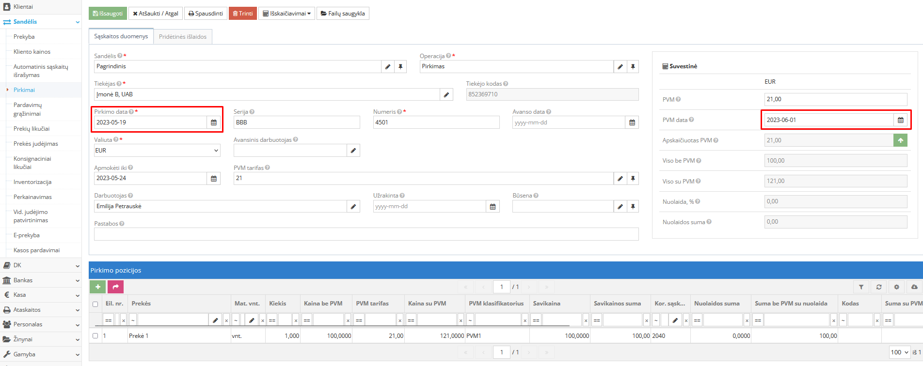Click the pink share arrow button
Image resolution: width=923 pixels, height=366 pixels.
click(115, 287)
